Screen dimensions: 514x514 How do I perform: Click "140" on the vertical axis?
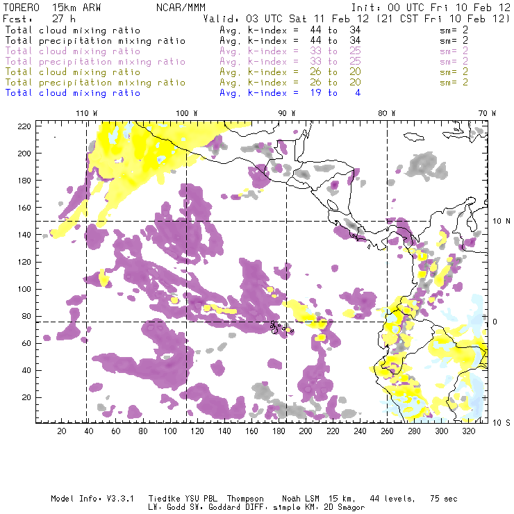tap(24, 235)
